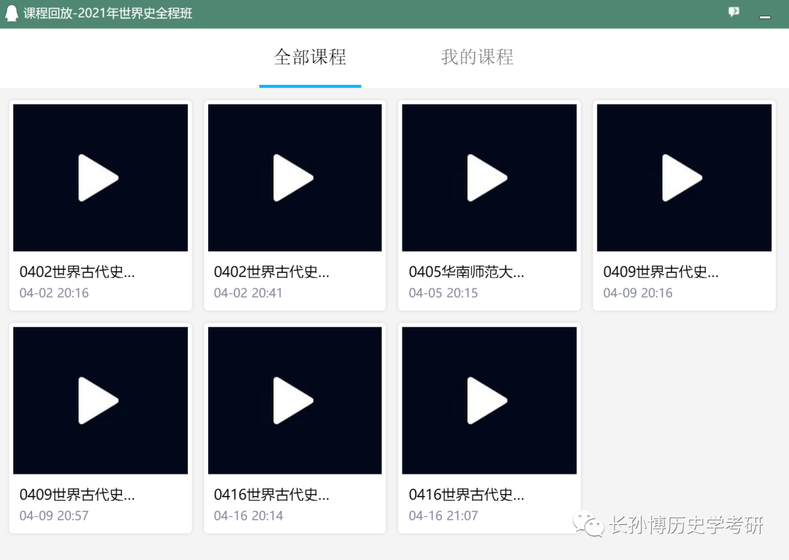The height and width of the screenshot is (560, 789).
Task: Click the timestamp 04-02 20:16
Action: 54,293
